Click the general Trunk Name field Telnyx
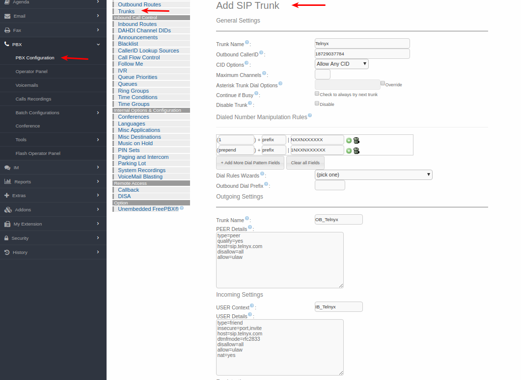521x380 pixels. click(362, 44)
